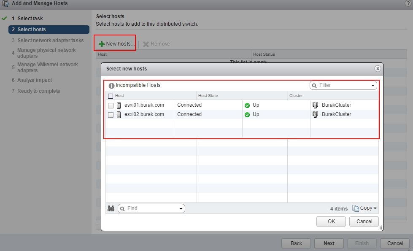The image size is (413, 251).
Task: Click into the Filter search field
Action: [343, 85]
